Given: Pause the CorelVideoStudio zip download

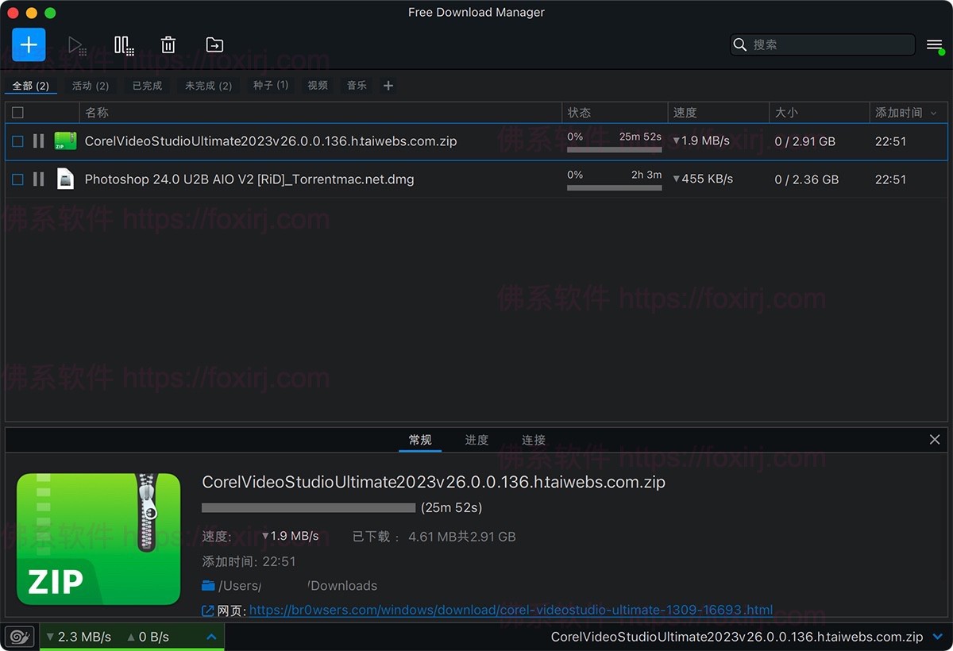Looking at the screenshot, I should [x=38, y=141].
